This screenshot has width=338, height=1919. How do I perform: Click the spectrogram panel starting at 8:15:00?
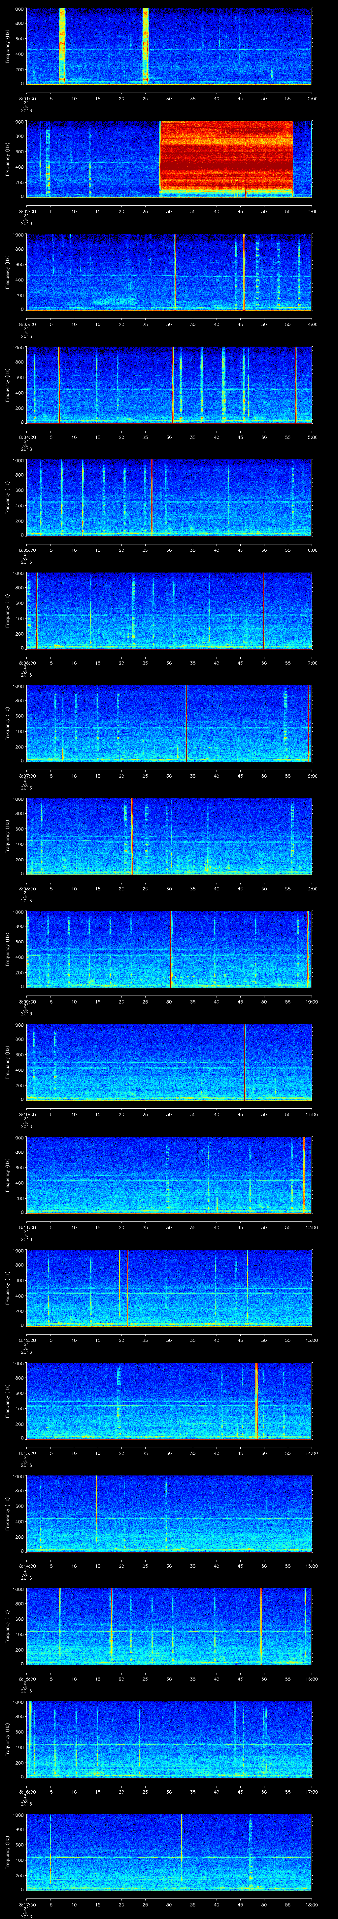pos(169,1626)
